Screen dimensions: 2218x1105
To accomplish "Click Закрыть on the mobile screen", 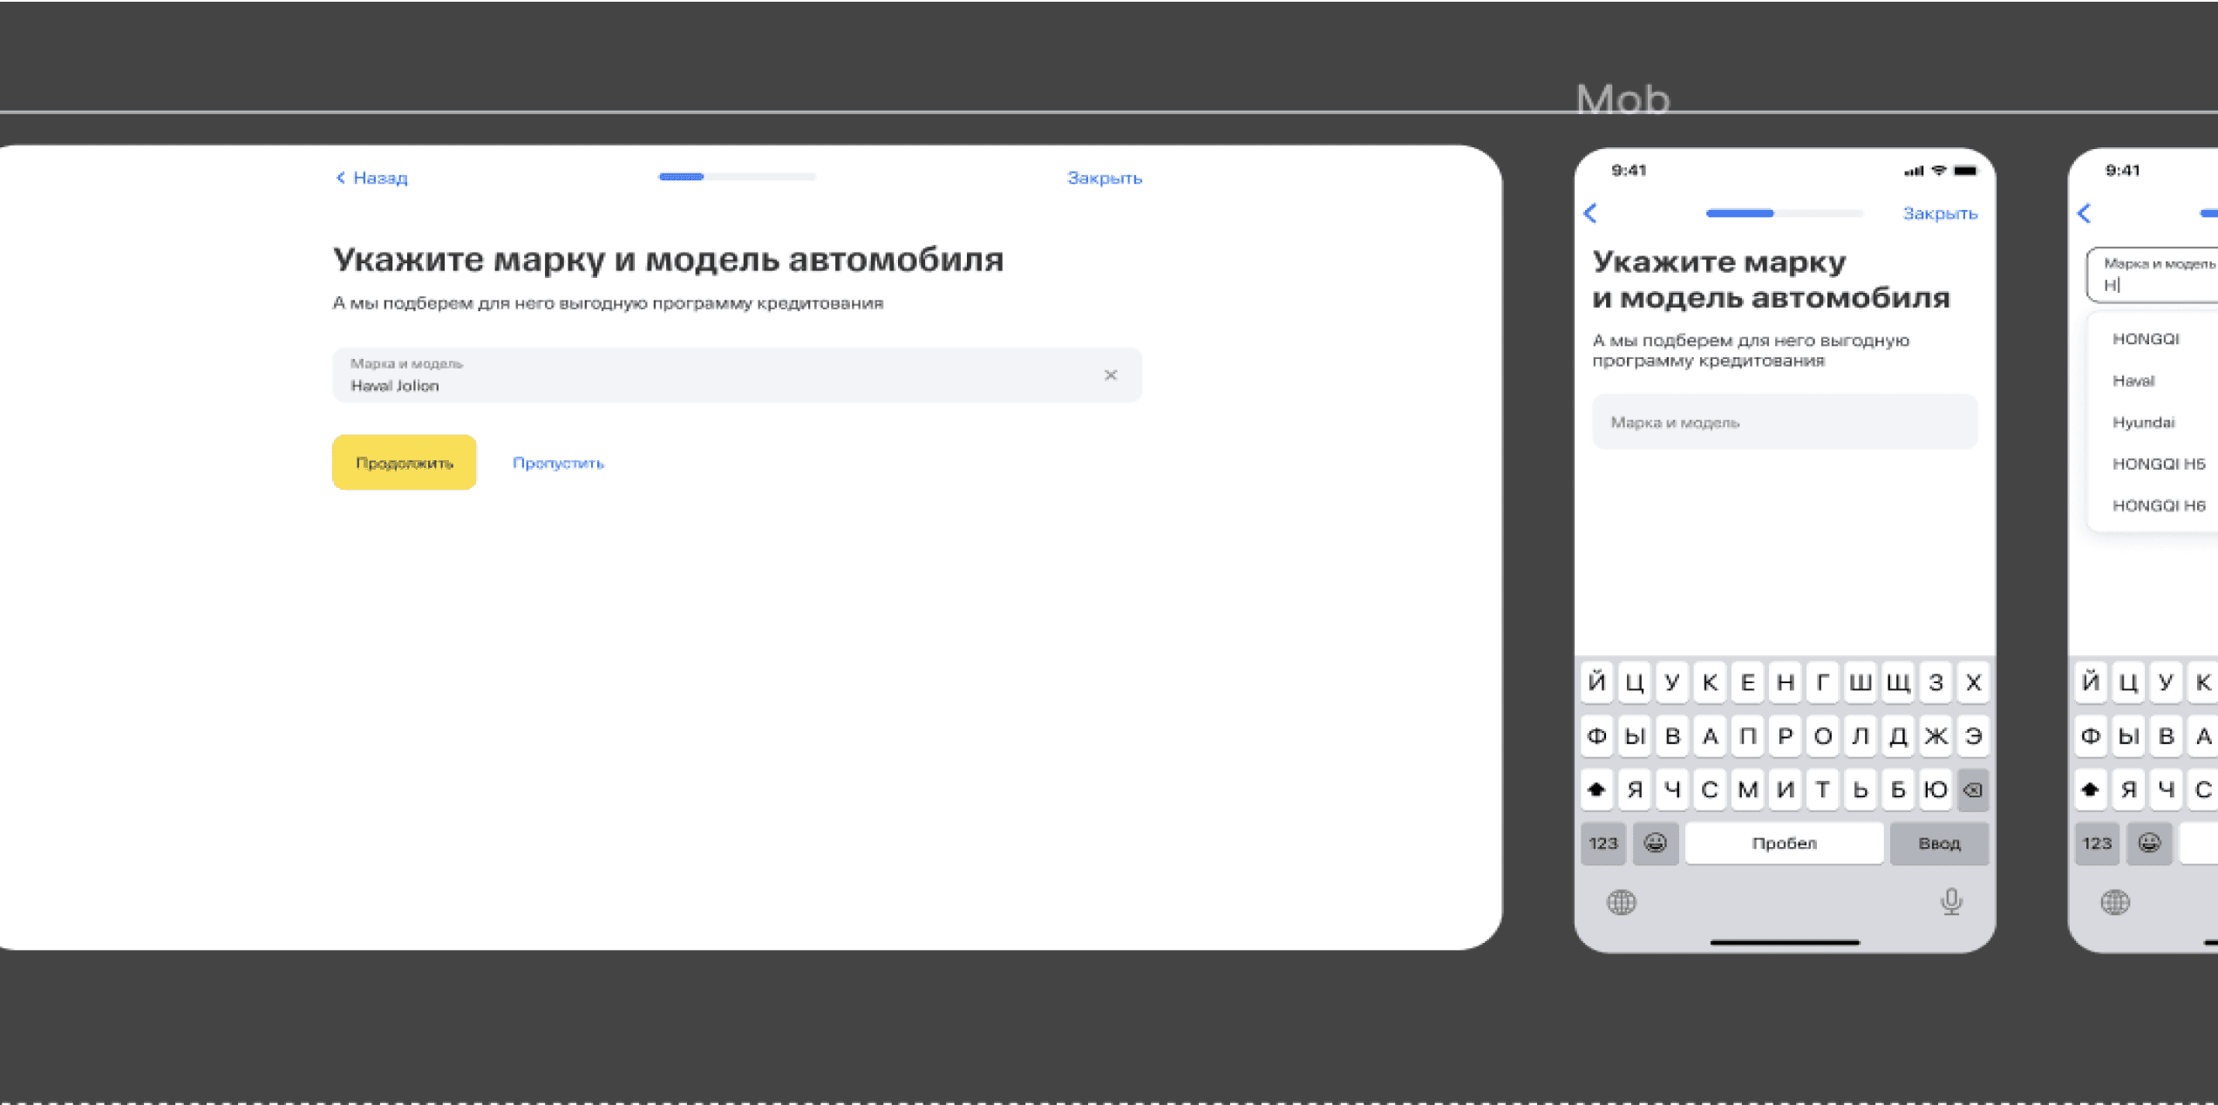I will (x=1939, y=214).
